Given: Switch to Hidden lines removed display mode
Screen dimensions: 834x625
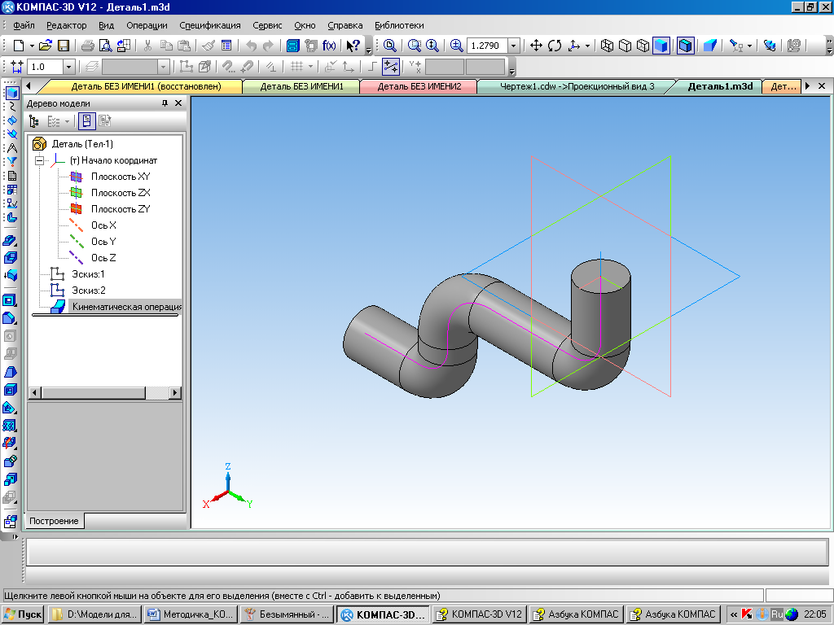Looking at the screenshot, I should pos(625,46).
